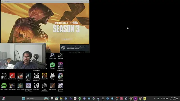Select the Horizon Zero Dawn desktop icon
The width and height of the screenshot is (180, 101).
tap(28, 87)
